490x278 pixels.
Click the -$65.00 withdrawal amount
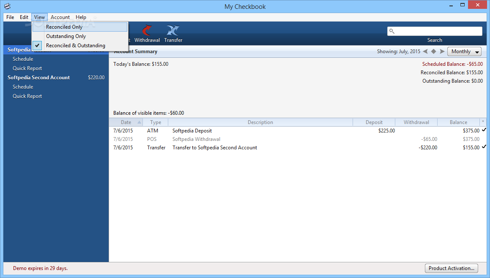429,139
